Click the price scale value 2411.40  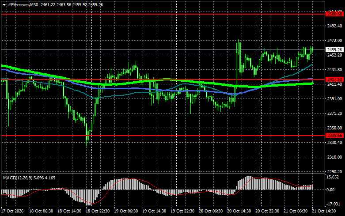tap(335, 84)
